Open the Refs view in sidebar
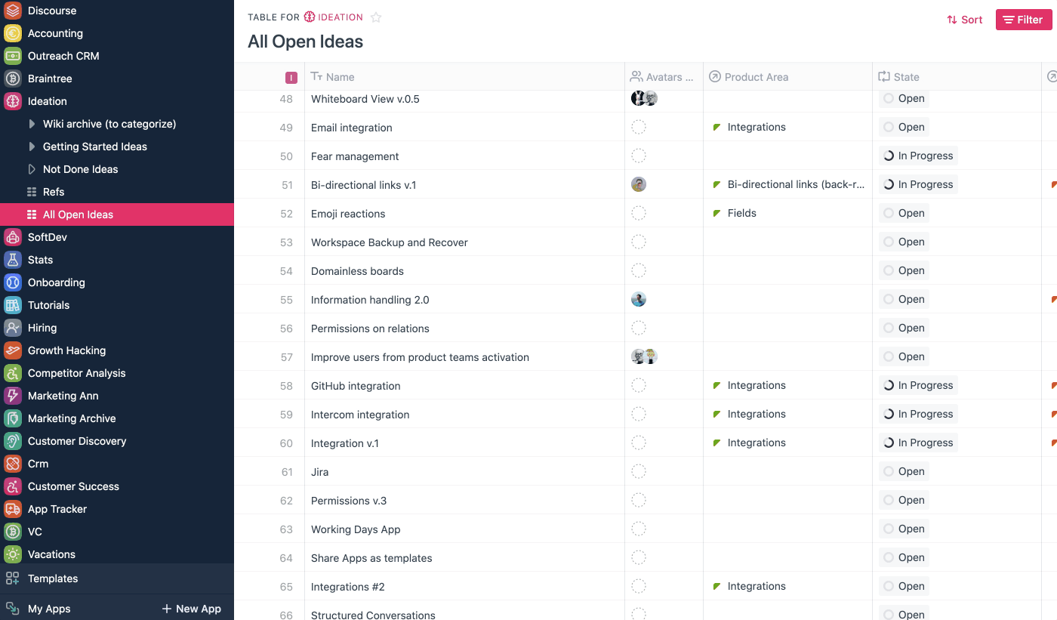Viewport: 1057px width, 620px height. tap(53, 192)
